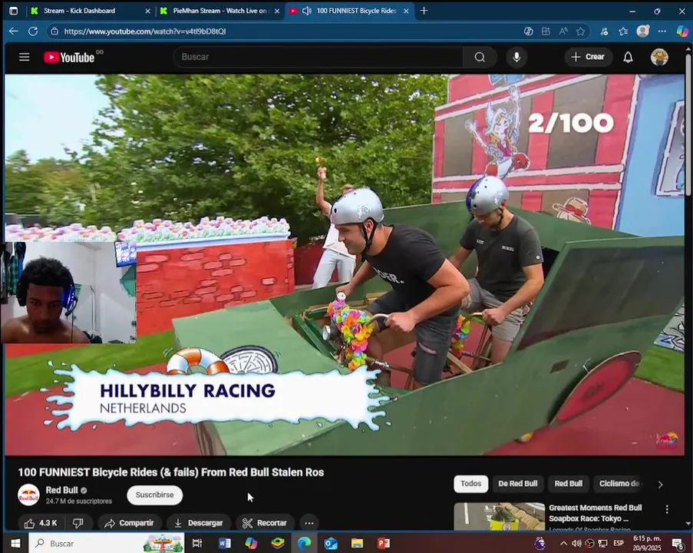Open the media control music icon

(x=604, y=31)
